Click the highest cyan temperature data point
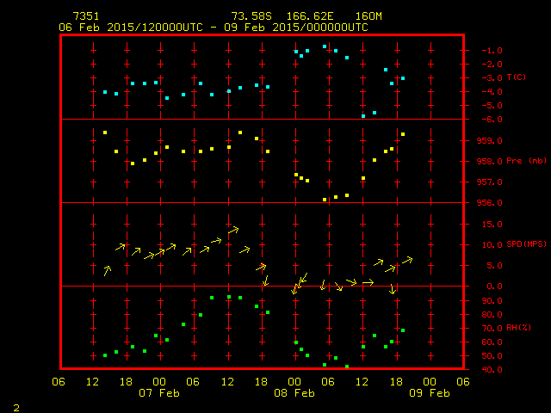Viewport: 551px width, 413px height. click(x=325, y=46)
